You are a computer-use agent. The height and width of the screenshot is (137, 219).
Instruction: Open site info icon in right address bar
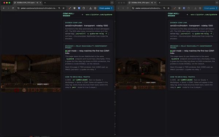point(133,8)
